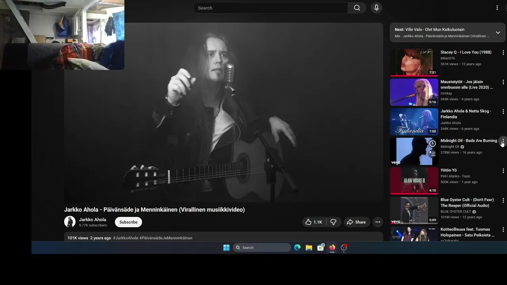Open Alan Wake II Yötön Yö thumbnail
507x285 pixels.
pyautogui.click(x=414, y=181)
